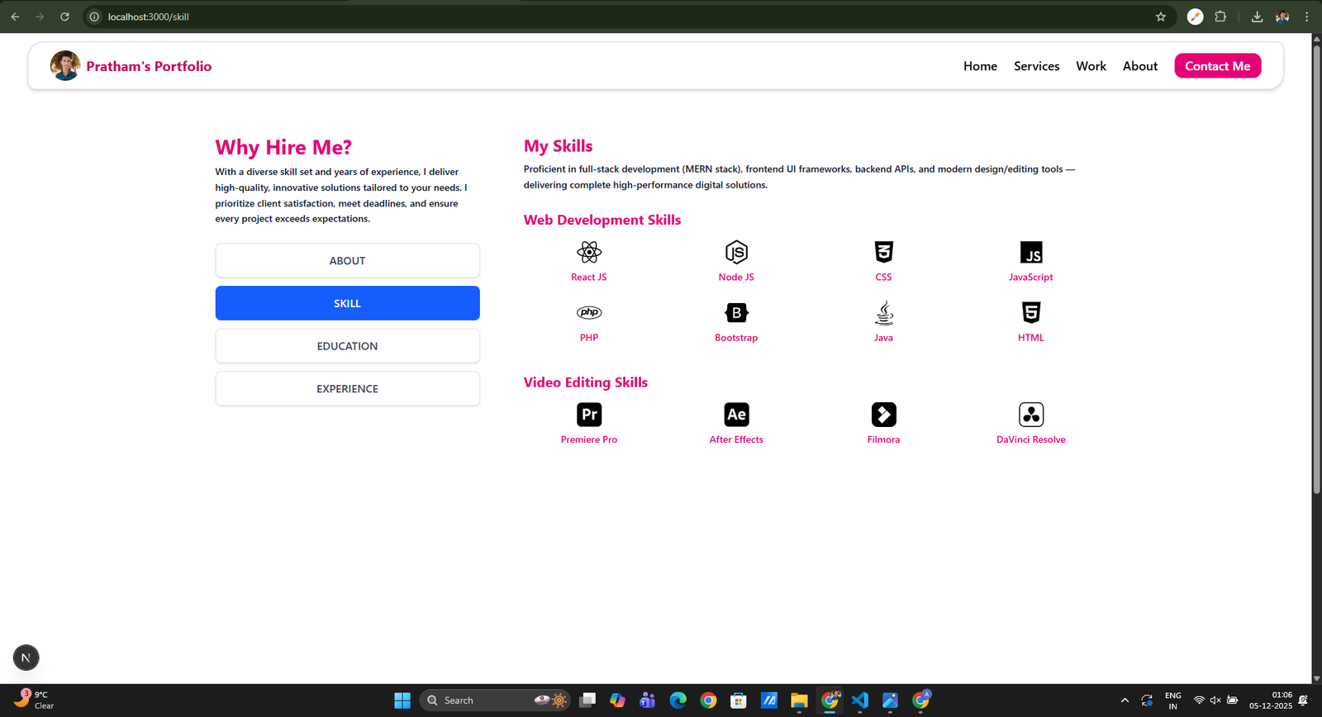Click the HTML shield icon
Image resolution: width=1322 pixels, height=717 pixels.
(1031, 312)
